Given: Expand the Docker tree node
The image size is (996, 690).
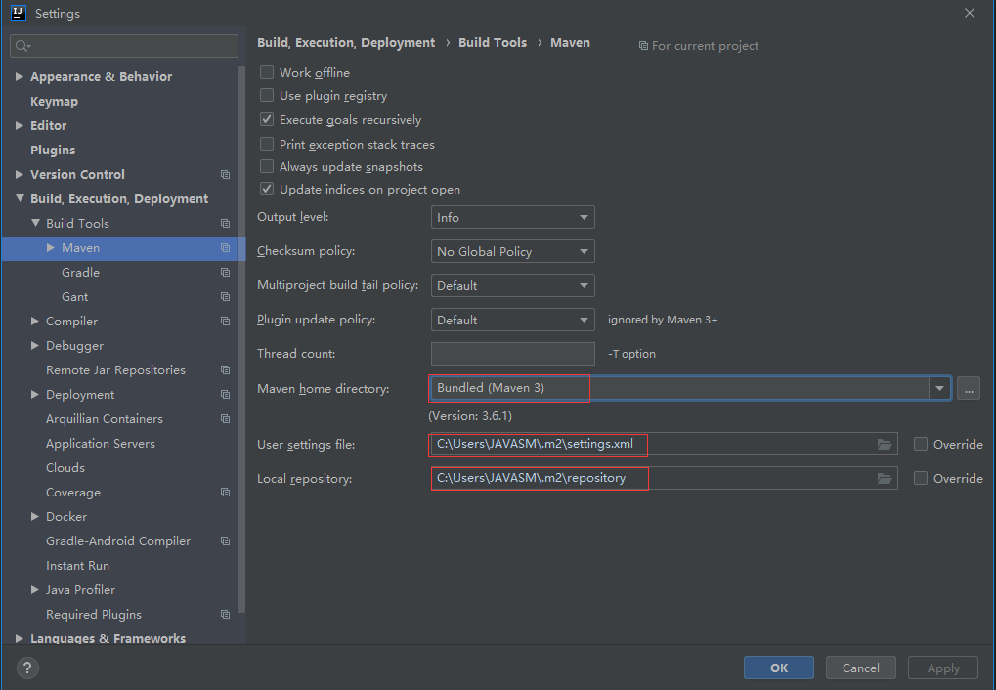Looking at the screenshot, I should click(x=35, y=517).
